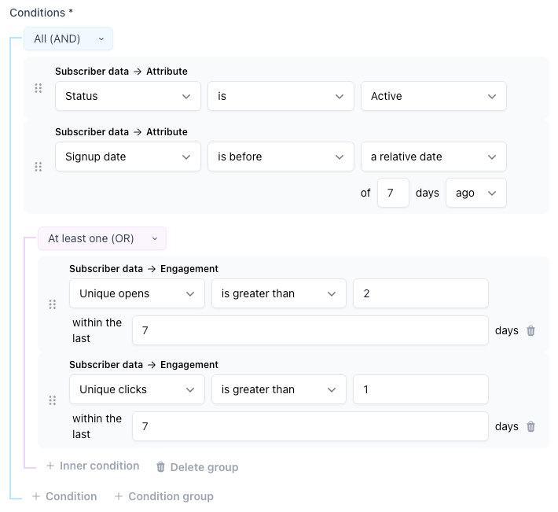Viewport: 558px width, 512px height.
Task: Open the 'a relative date' dropdown
Action: coord(433,157)
